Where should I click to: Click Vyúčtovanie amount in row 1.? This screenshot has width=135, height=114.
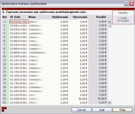64,22
